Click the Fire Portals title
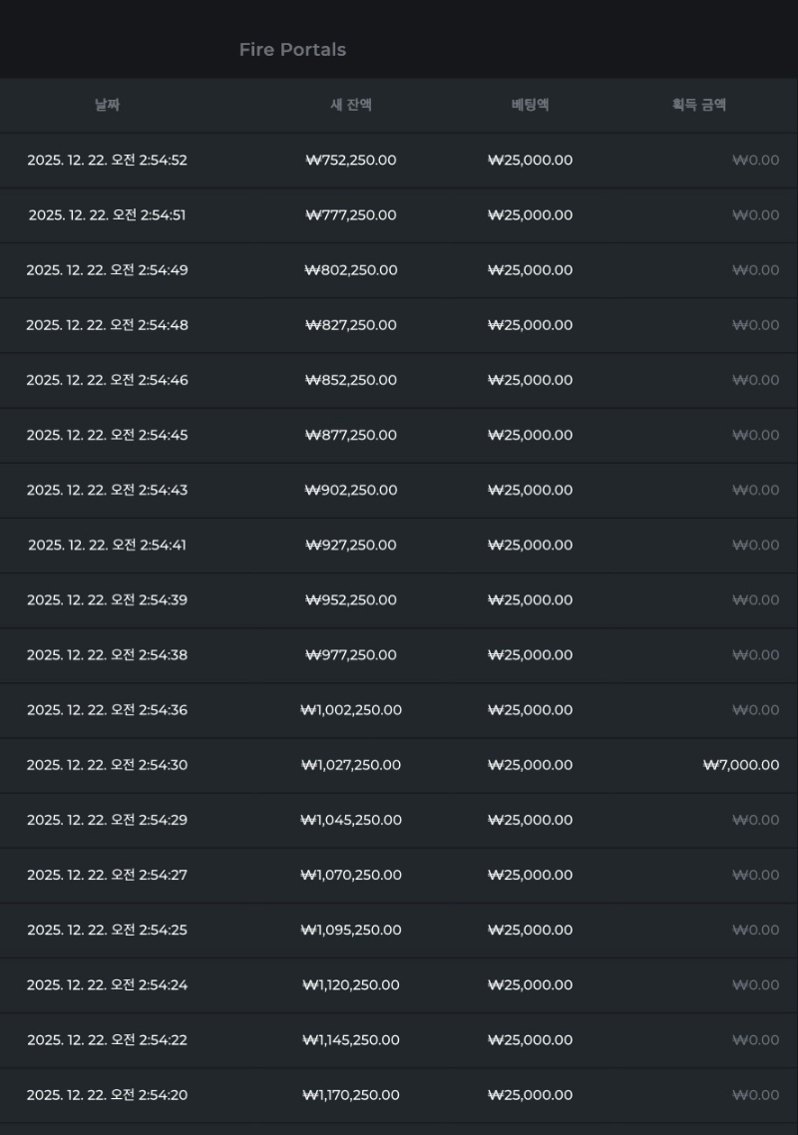The height and width of the screenshot is (1135, 798). (x=292, y=50)
